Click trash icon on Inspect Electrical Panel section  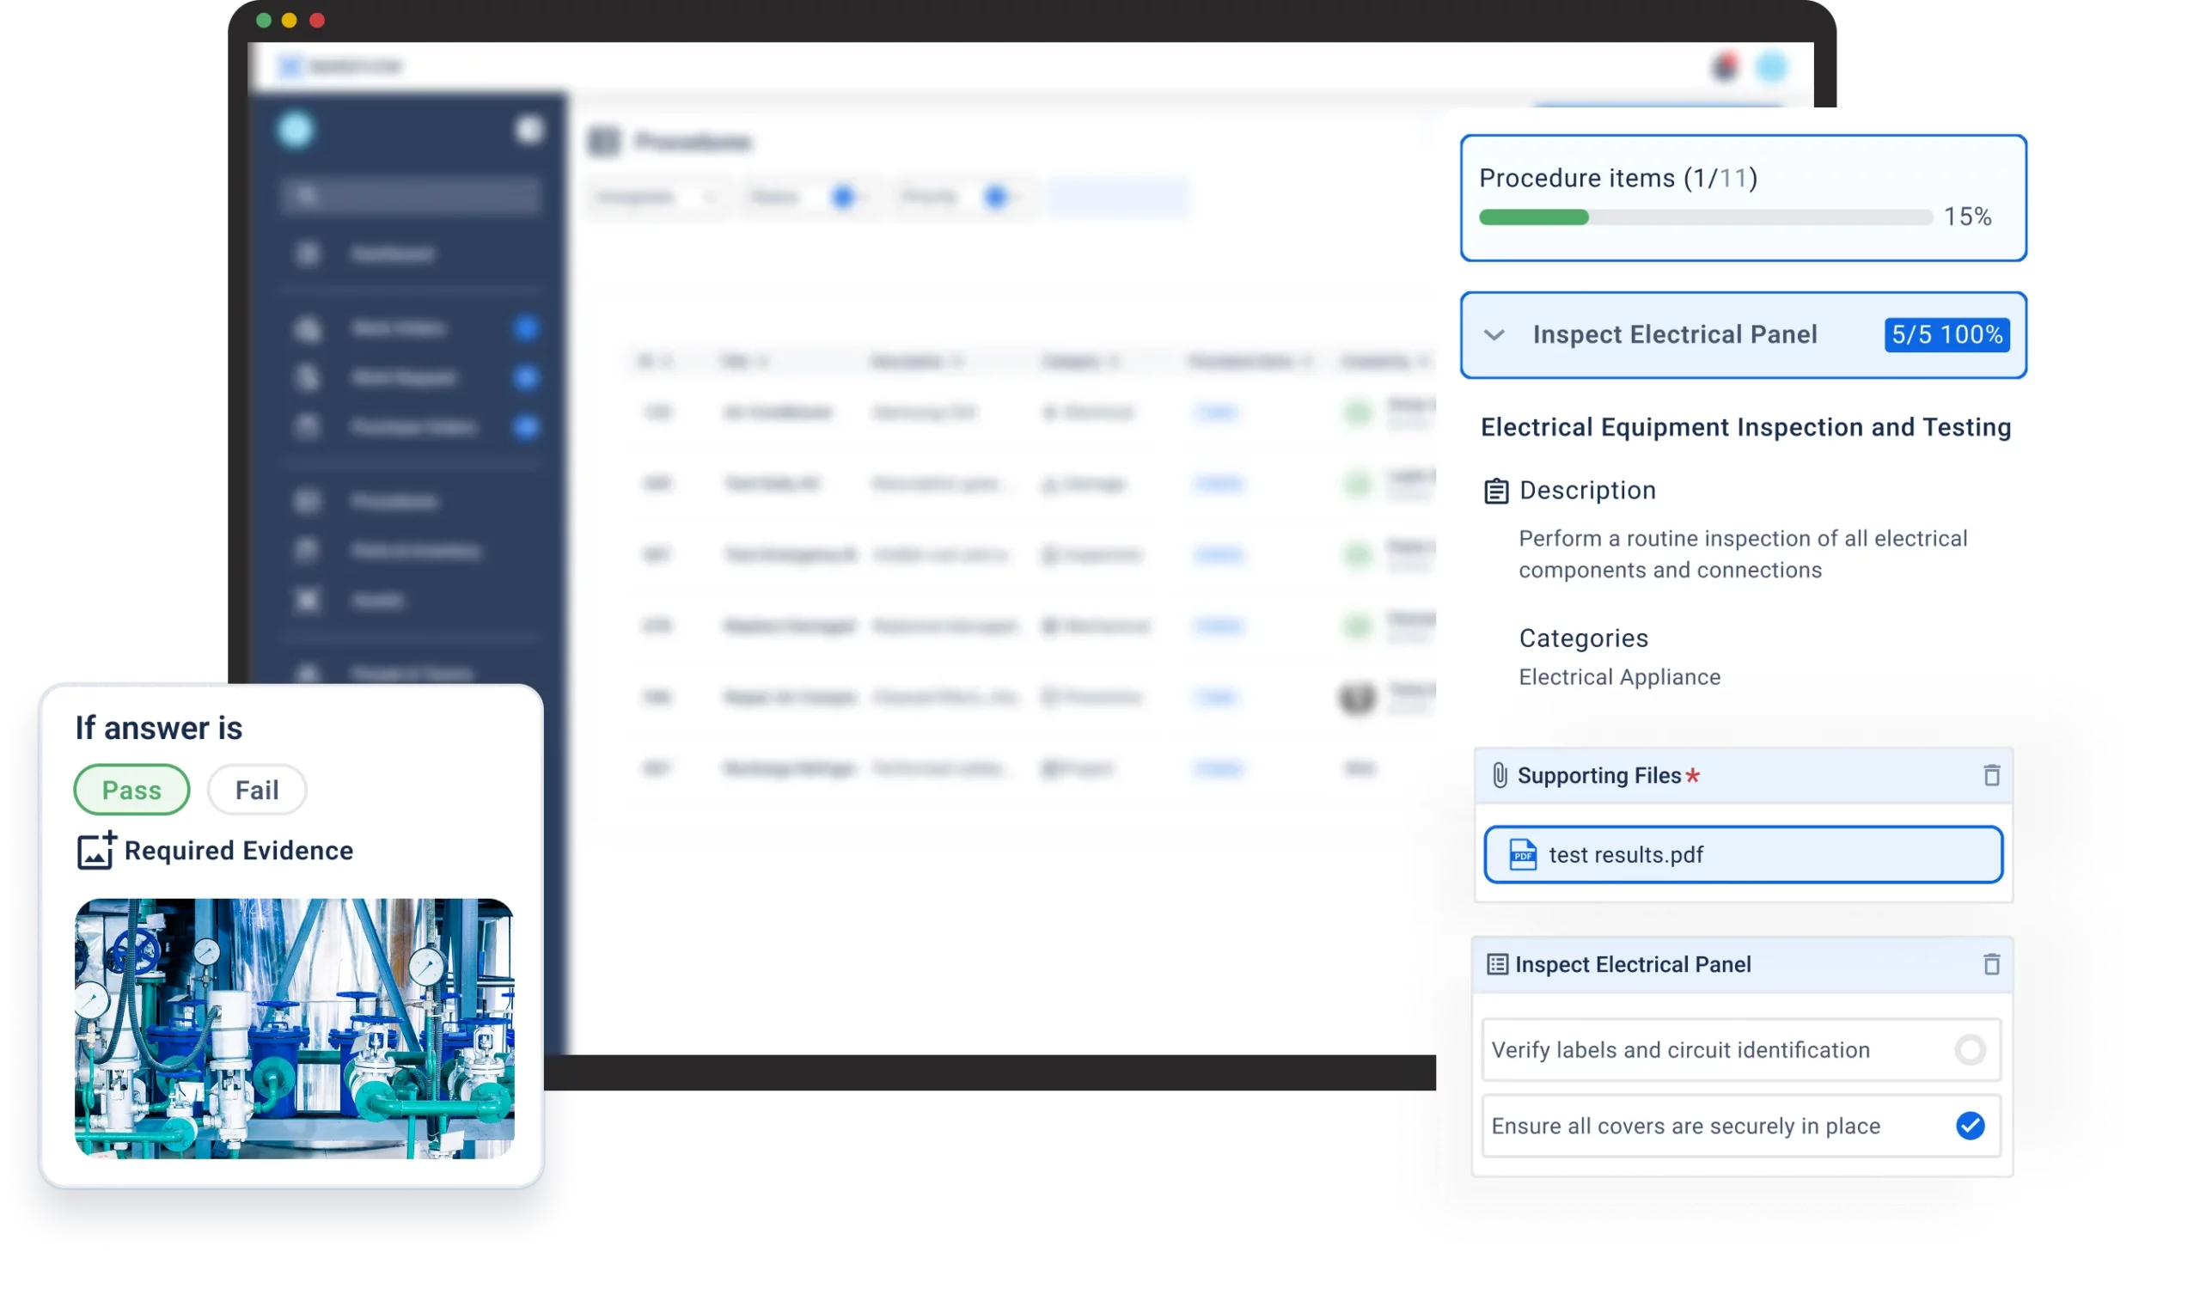pyautogui.click(x=1990, y=964)
